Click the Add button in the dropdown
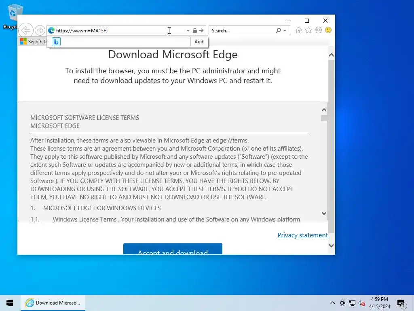This screenshot has height=311, width=414. [x=199, y=42]
